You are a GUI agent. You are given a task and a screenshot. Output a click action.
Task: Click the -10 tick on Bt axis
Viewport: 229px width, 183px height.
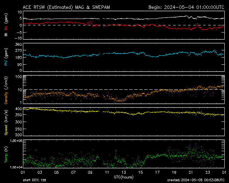tap(16, 38)
